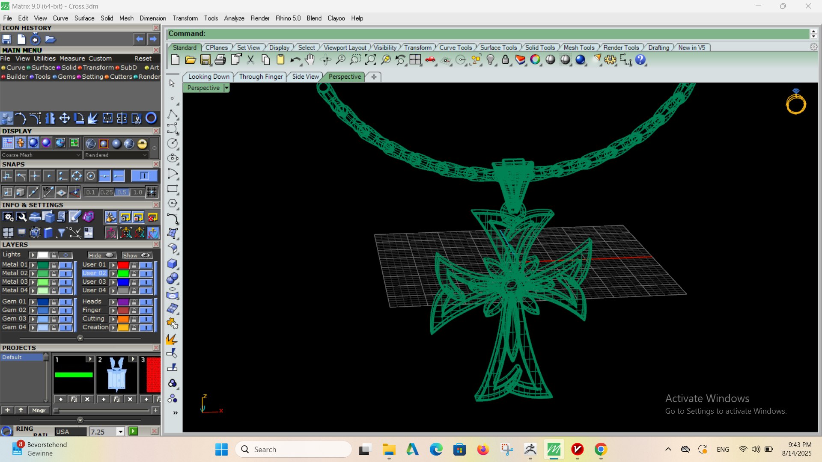
Task: Click the Undo arrow icon
Action: point(295,60)
